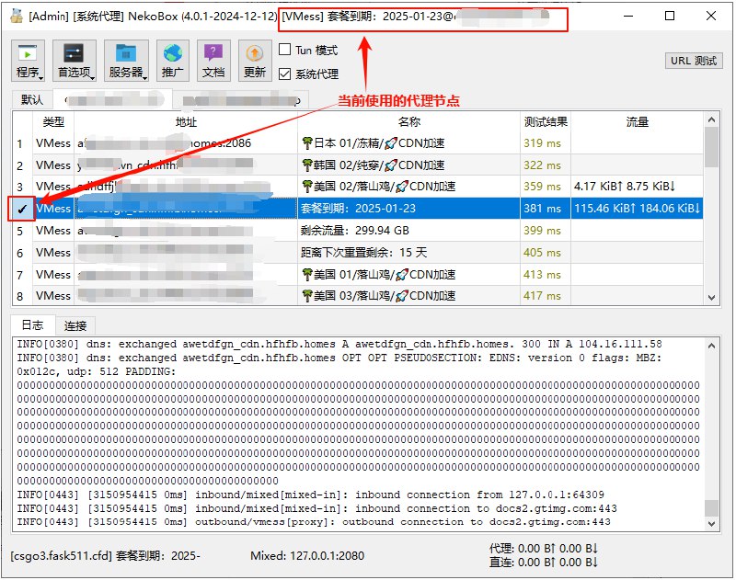Enable Tun 模式 checkbox
The width and height of the screenshot is (736, 580).
[x=285, y=51]
